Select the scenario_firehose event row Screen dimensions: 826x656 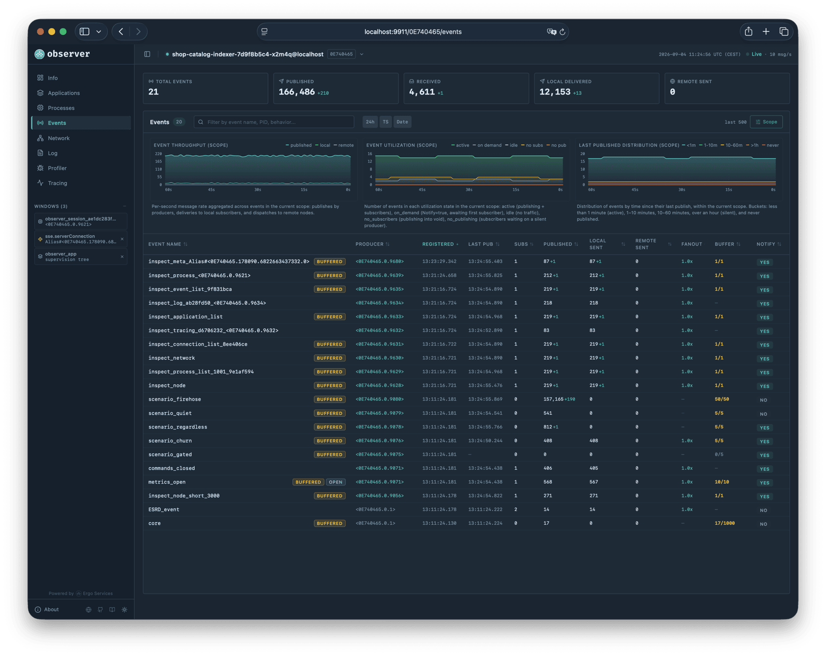pos(466,399)
